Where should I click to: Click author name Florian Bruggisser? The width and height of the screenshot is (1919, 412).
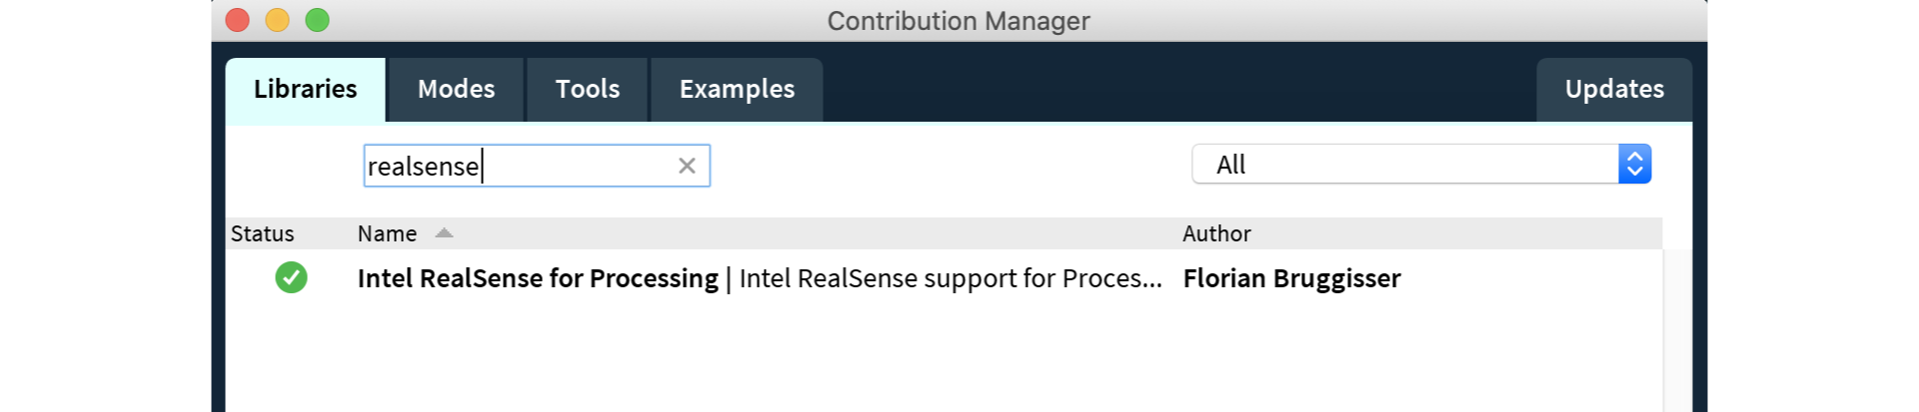pos(1291,278)
